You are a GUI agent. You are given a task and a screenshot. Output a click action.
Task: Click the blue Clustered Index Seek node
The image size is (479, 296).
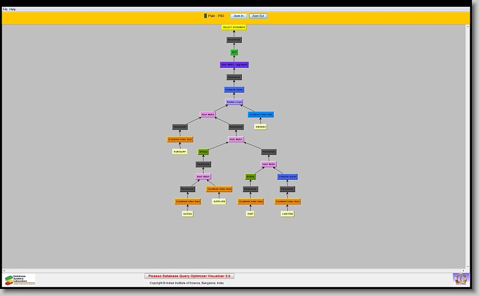click(261, 114)
